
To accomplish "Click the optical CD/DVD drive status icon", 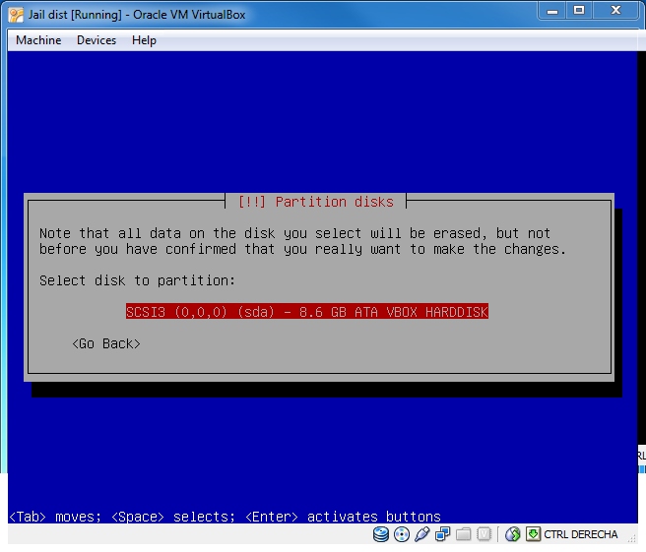I will pyautogui.click(x=401, y=534).
